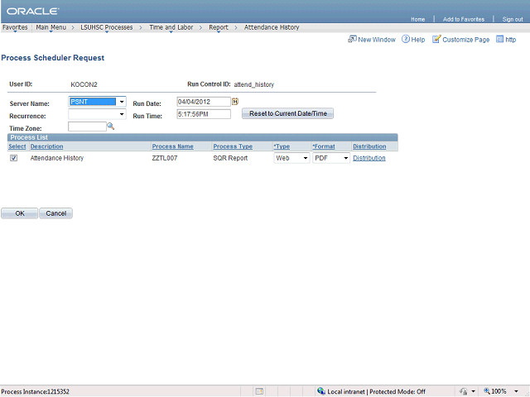This screenshot has height=397, width=530.
Task: Click the *Format column header
Action: click(324, 146)
